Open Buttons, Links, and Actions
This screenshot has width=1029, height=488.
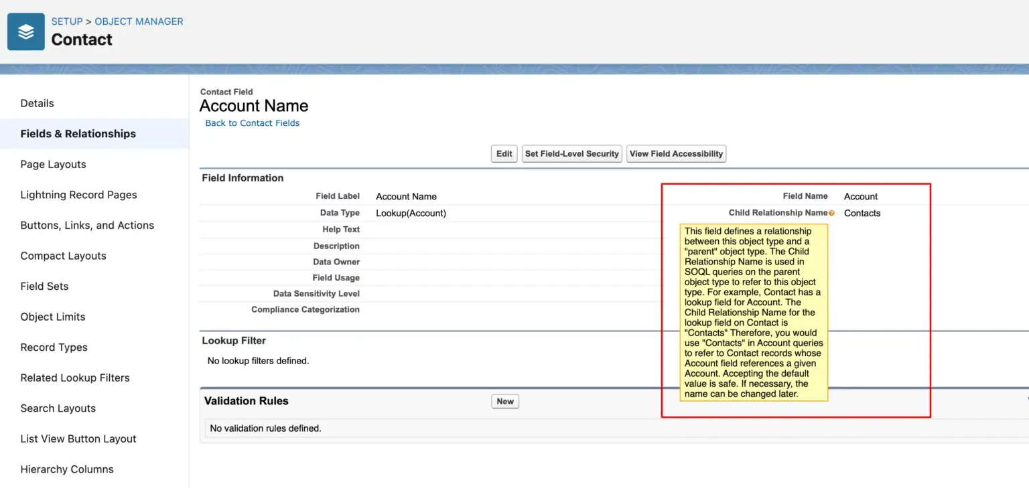click(88, 226)
